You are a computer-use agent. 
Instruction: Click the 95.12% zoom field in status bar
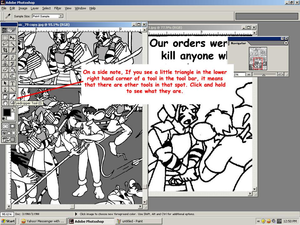[7, 214]
